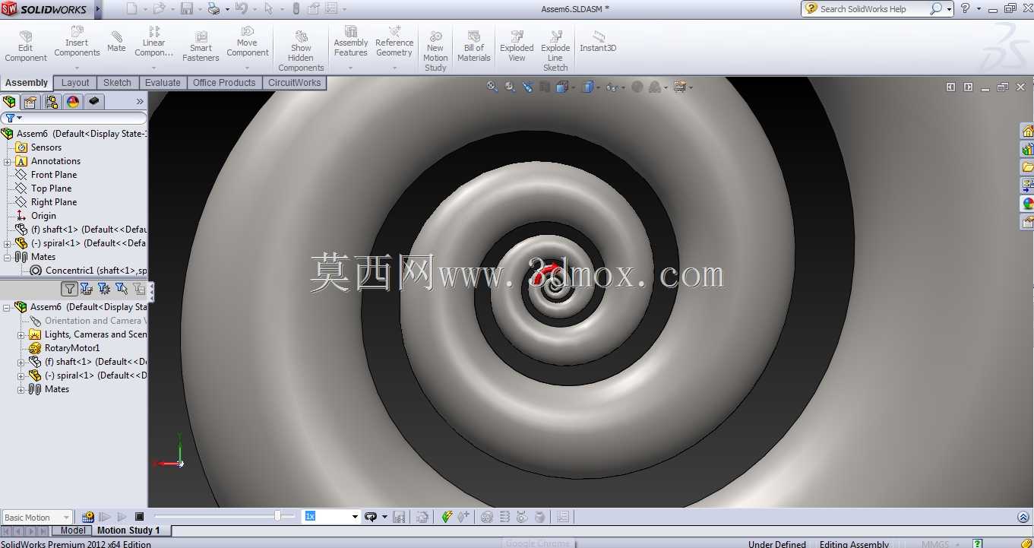
Task: Select the Front Plane item
Action: tap(54, 175)
